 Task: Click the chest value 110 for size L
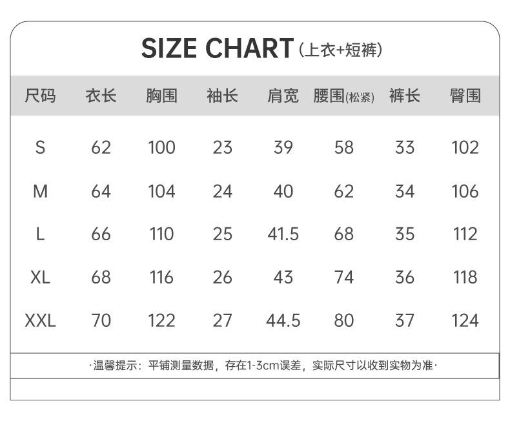pyautogui.click(x=161, y=234)
